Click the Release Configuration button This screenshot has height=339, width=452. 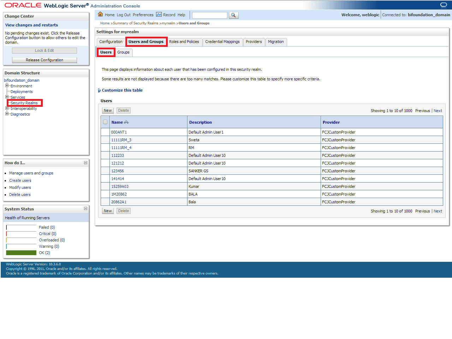pyautogui.click(x=44, y=60)
